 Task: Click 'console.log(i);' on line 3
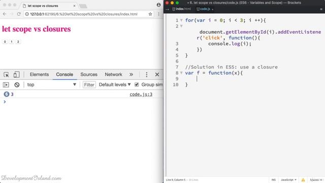point(230,44)
